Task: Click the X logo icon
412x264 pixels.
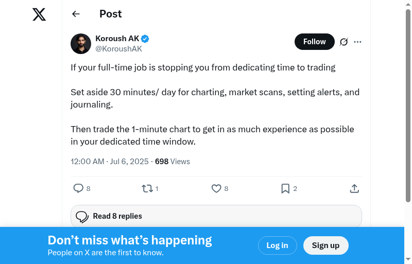Action: click(x=39, y=14)
